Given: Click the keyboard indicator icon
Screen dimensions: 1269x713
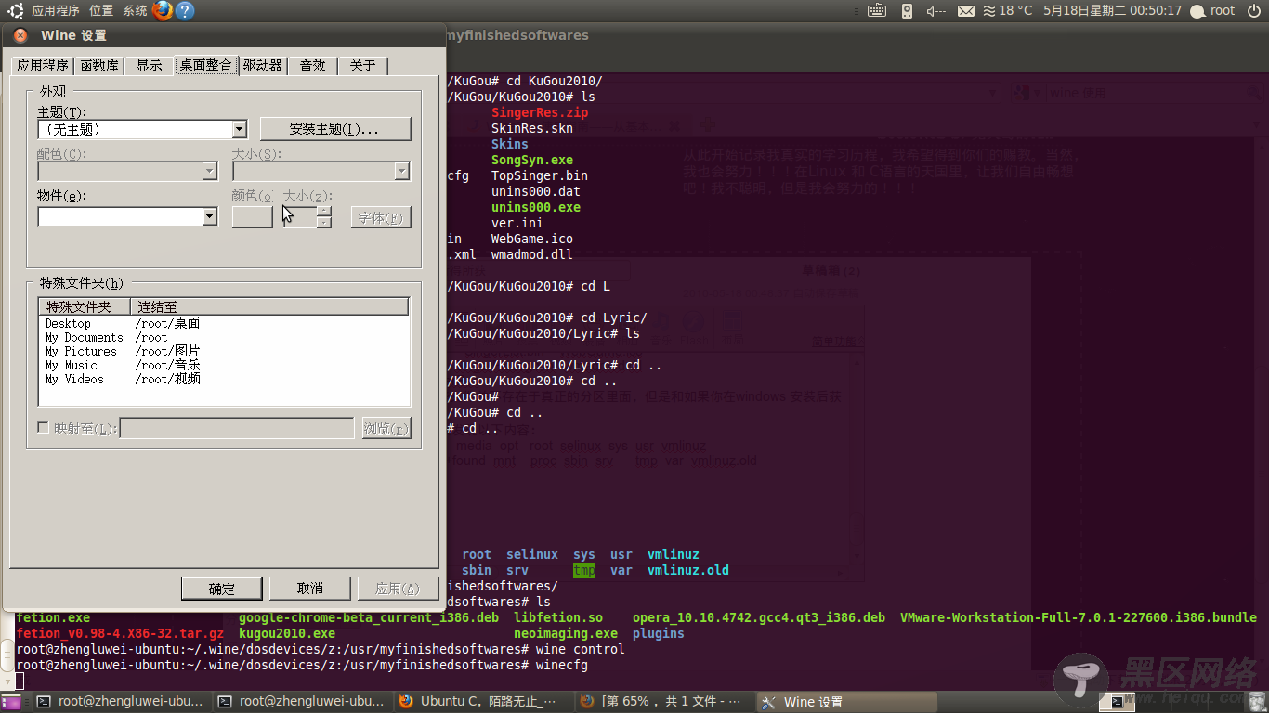Looking at the screenshot, I should pos(877,10).
